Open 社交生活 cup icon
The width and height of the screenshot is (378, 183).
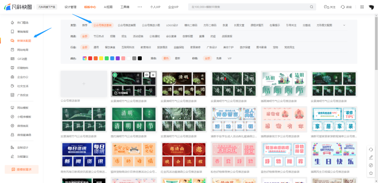coord(13,86)
